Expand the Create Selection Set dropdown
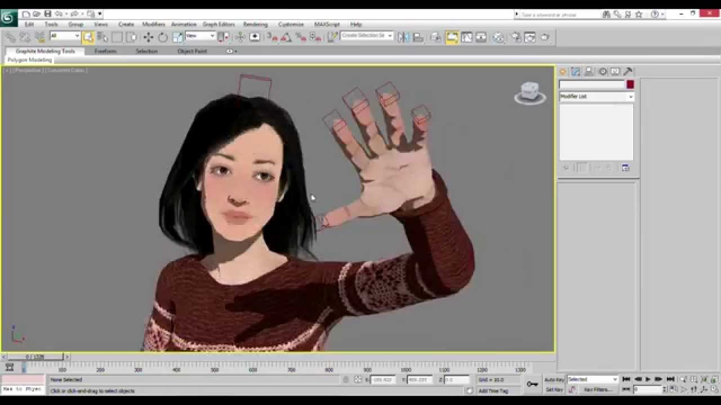Image resolution: width=721 pixels, height=405 pixels. (x=389, y=35)
